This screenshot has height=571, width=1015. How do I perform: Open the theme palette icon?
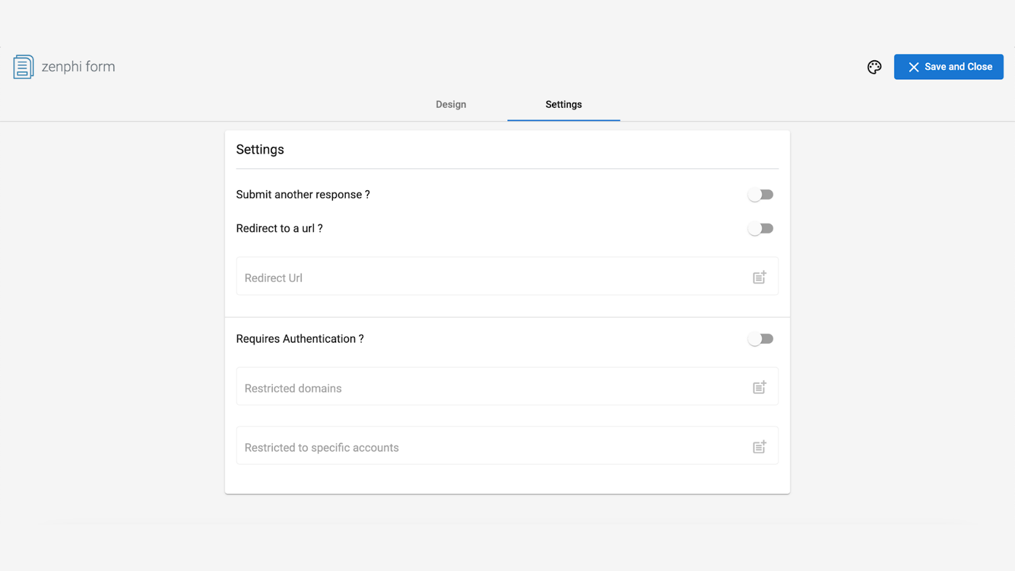tap(874, 67)
